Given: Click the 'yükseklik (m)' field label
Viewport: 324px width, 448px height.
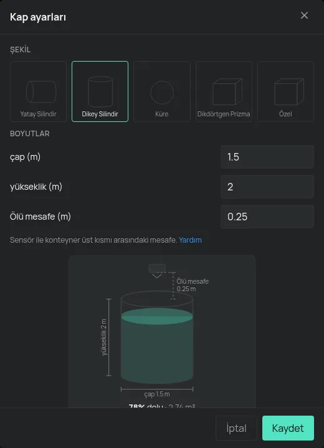Looking at the screenshot, I should coord(36,187).
